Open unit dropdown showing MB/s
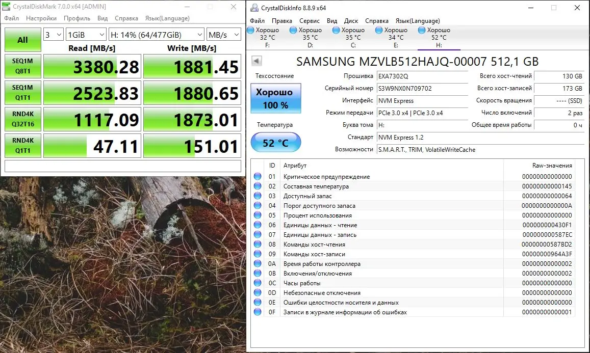Image resolution: width=590 pixels, height=353 pixels. tap(223, 35)
